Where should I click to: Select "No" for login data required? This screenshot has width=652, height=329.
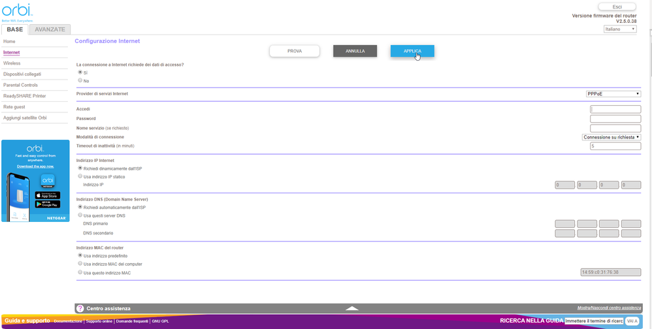click(x=80, y=80)
